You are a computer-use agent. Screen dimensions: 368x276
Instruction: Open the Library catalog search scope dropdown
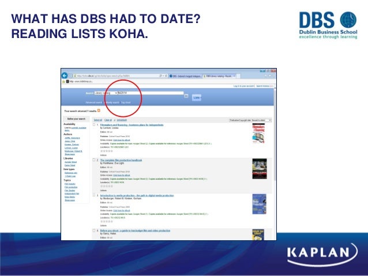(x=106, y=93)
